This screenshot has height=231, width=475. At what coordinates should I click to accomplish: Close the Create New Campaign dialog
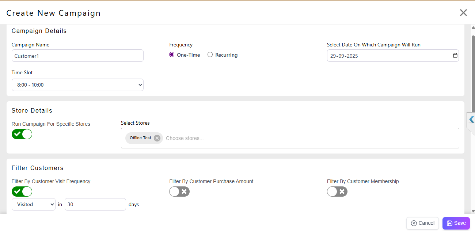pos(463,13)
